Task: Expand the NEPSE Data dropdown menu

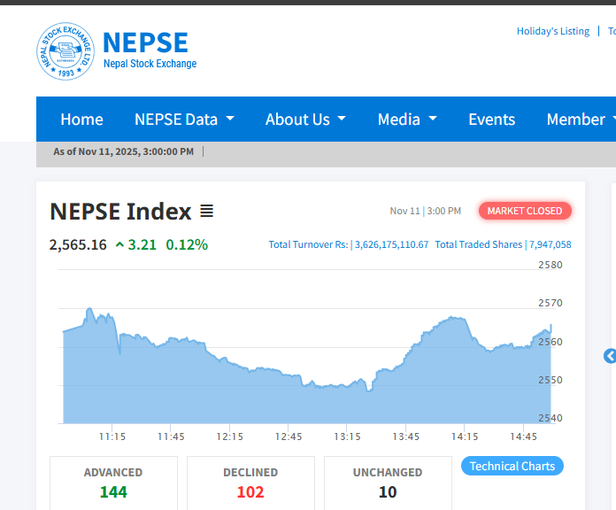Action: (184, 120)
